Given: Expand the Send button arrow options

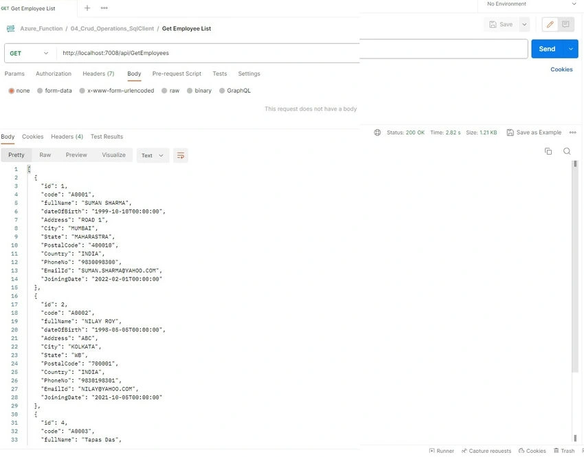Looking at the screenshot, I should pos(570,49).
